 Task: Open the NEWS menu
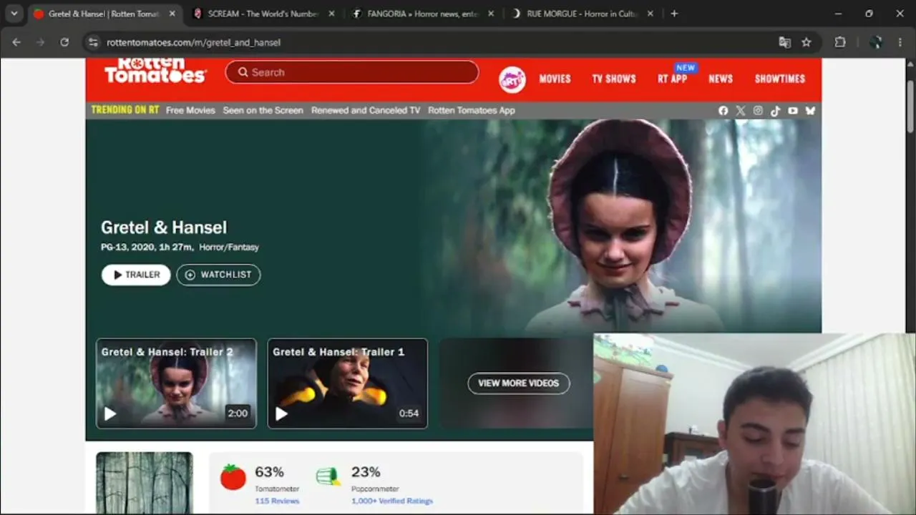coord(721,79)
